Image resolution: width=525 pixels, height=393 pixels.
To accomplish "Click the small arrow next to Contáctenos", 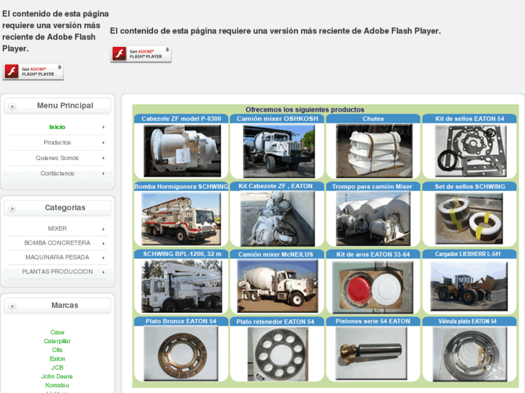I will coord(103,173).
